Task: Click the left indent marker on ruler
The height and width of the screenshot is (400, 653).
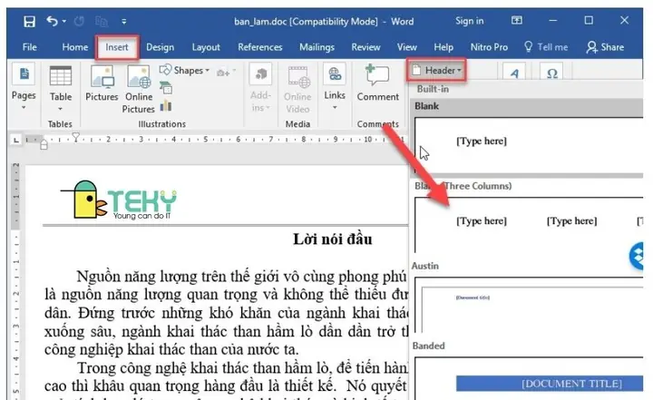Action: (44, 144)
